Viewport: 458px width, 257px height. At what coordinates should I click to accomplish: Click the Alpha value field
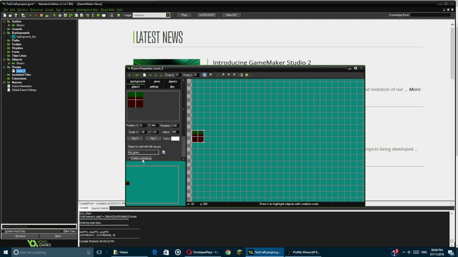[x=175, y=132]
